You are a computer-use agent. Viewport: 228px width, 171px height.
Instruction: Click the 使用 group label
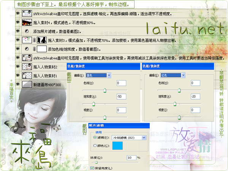pos(98,132)
